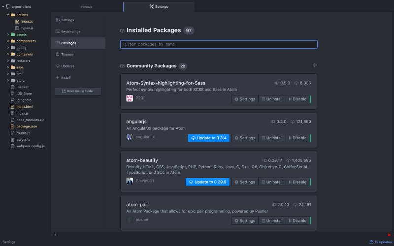Open the Keybindings settings section
Viewport: 394px width, 246px height.
(x=70, y=31)
